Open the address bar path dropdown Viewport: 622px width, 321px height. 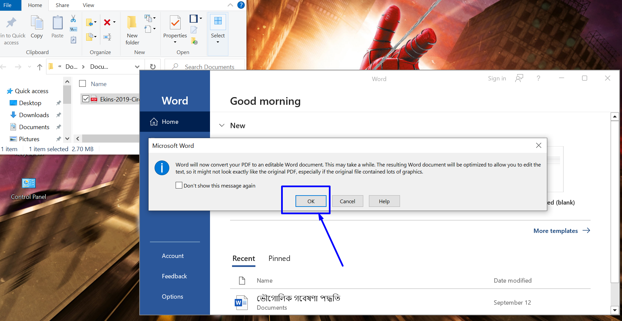tap(137, 67)
